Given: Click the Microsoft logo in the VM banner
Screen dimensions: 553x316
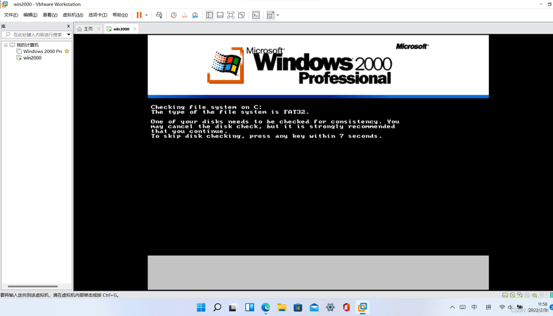Looking at the screenshot, I should coord(412,46).
